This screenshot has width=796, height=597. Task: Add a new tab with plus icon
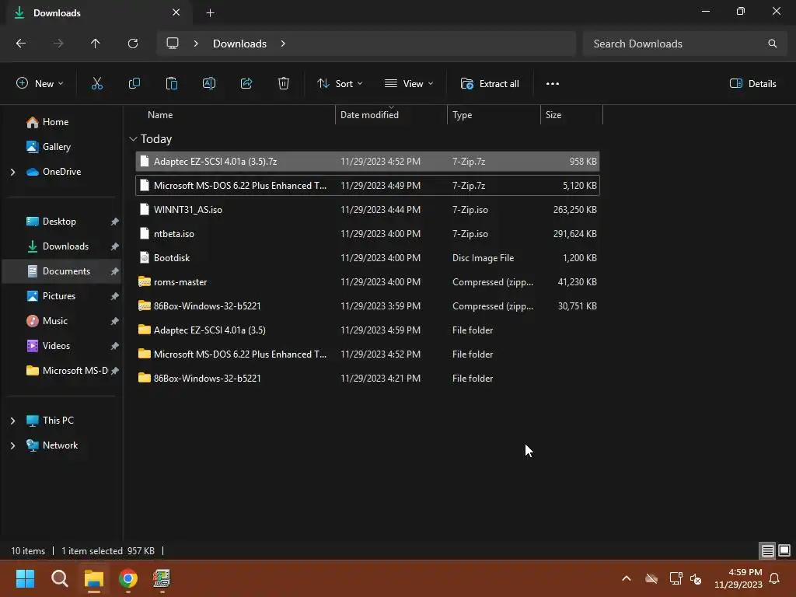210,13
